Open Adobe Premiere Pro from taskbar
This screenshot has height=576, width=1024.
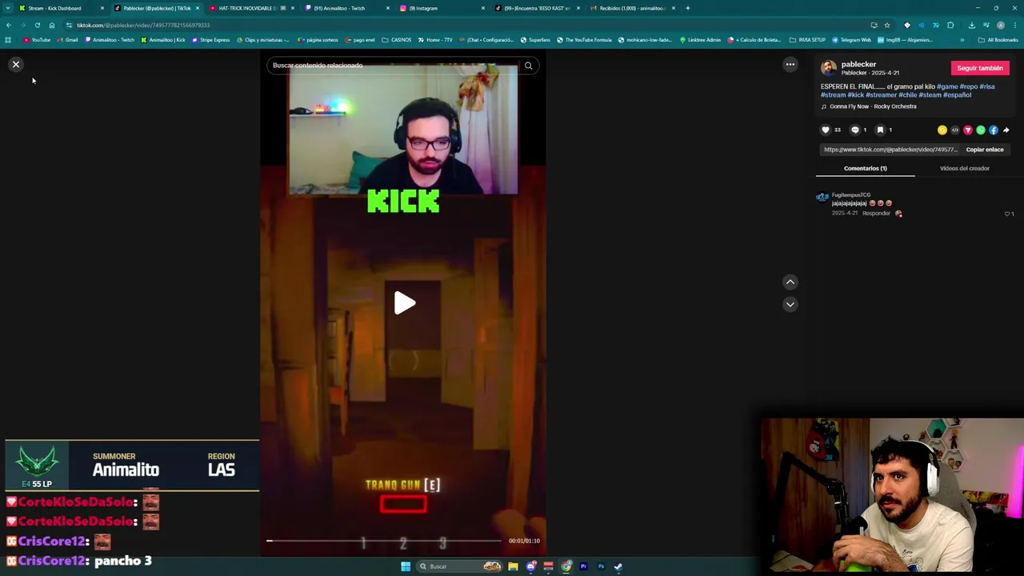(583, 566)
